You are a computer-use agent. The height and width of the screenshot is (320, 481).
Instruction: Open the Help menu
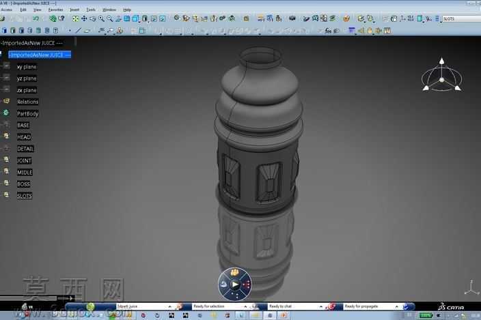127,10
